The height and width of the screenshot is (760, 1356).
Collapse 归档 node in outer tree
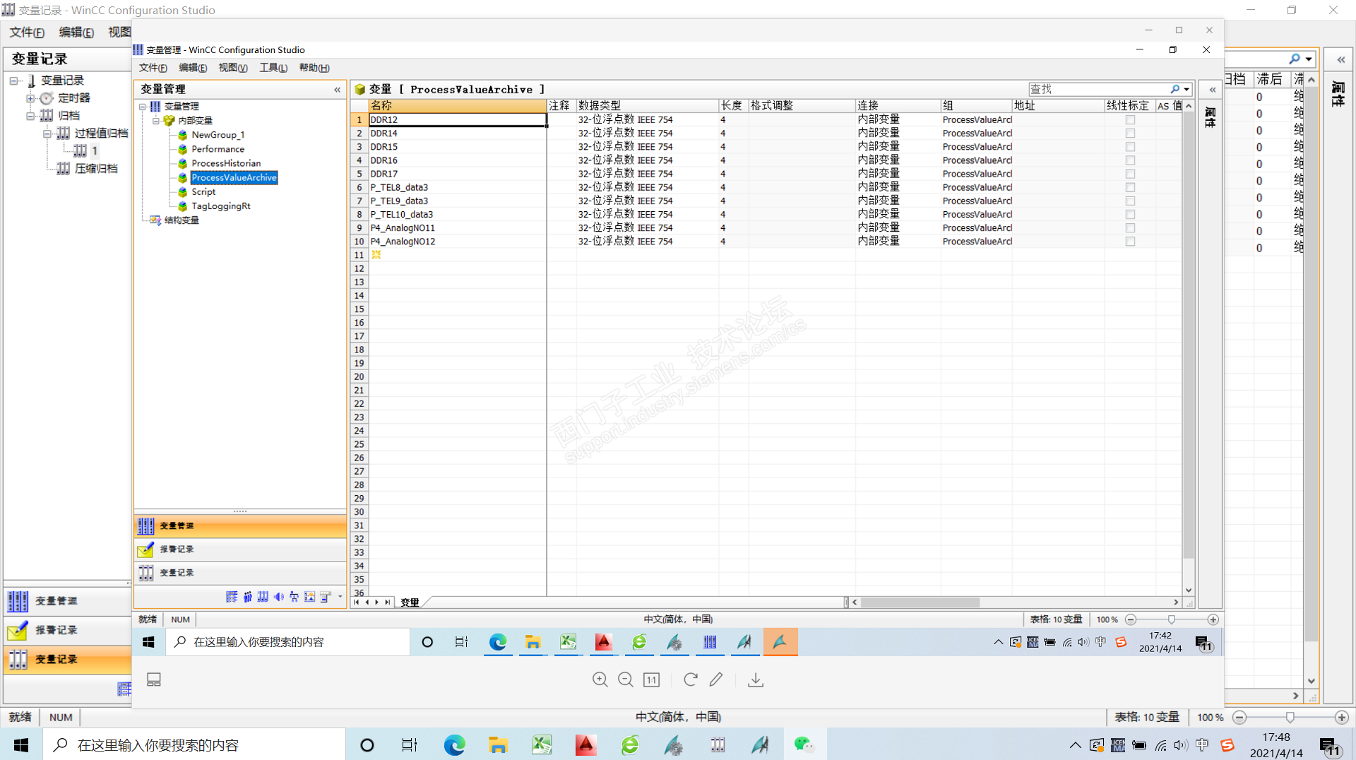pos(30,116)
